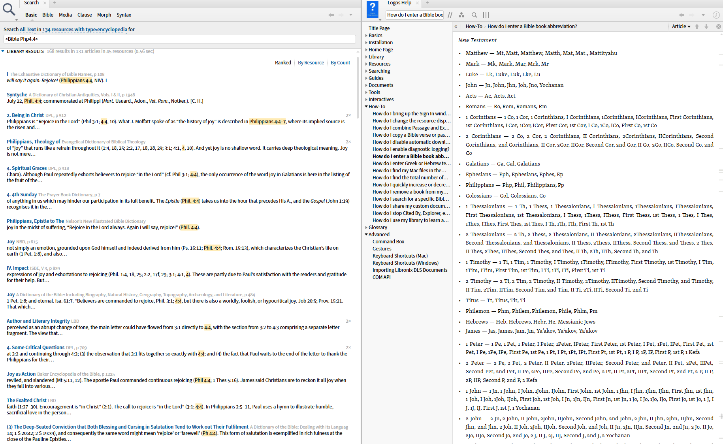Screen dimensions: 723x444
Task: Open the '4. 4th Sunday' search result
Action: (x=22, y=195)
